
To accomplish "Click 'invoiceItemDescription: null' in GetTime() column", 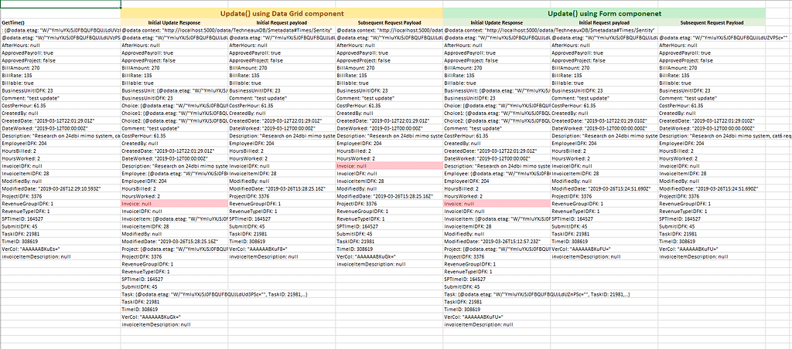I will coord(60,256).
